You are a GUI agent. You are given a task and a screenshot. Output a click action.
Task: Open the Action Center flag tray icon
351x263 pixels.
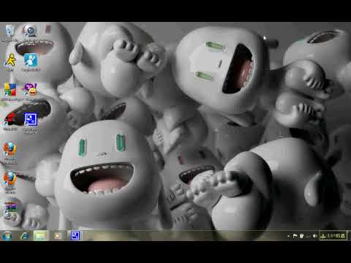click(295, 236)
